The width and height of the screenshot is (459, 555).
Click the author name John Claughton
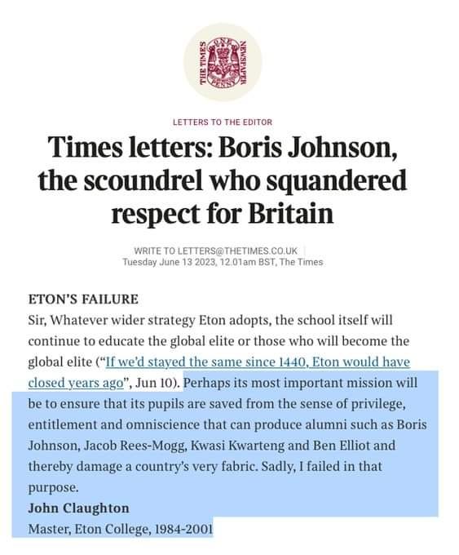(x=78, y=508)
